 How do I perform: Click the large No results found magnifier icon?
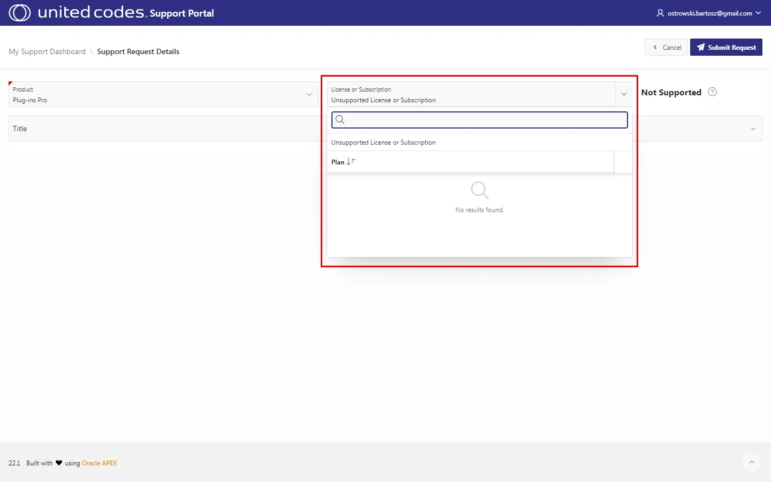click(479, 190)
